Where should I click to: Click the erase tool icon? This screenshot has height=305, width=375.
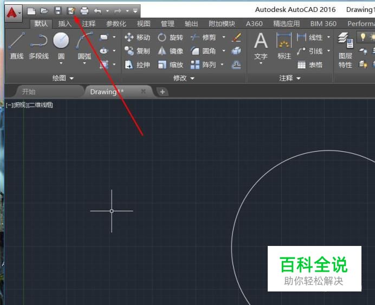tap(236, 37)
